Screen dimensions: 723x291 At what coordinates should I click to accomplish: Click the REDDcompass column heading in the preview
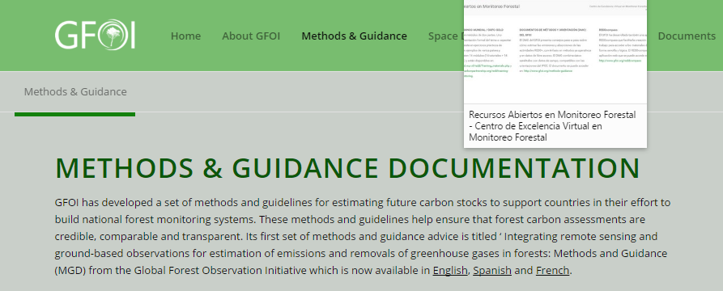(x=608, y=30)
